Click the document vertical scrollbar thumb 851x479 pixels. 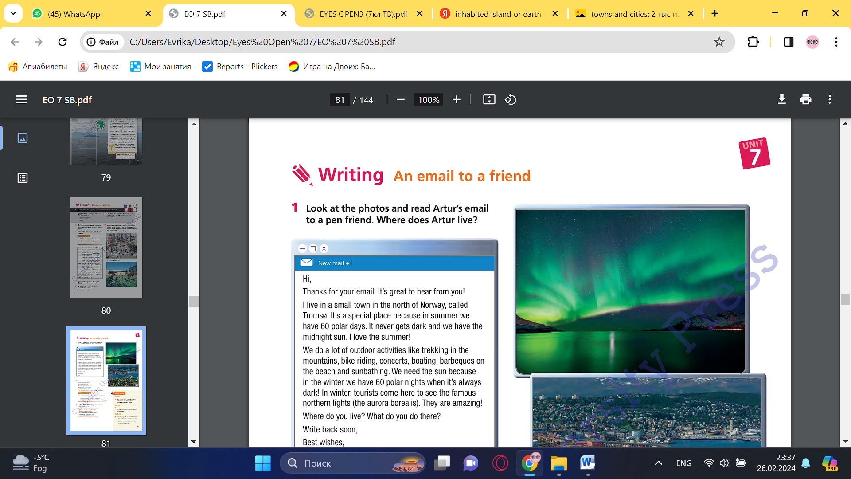pos(845,299)
